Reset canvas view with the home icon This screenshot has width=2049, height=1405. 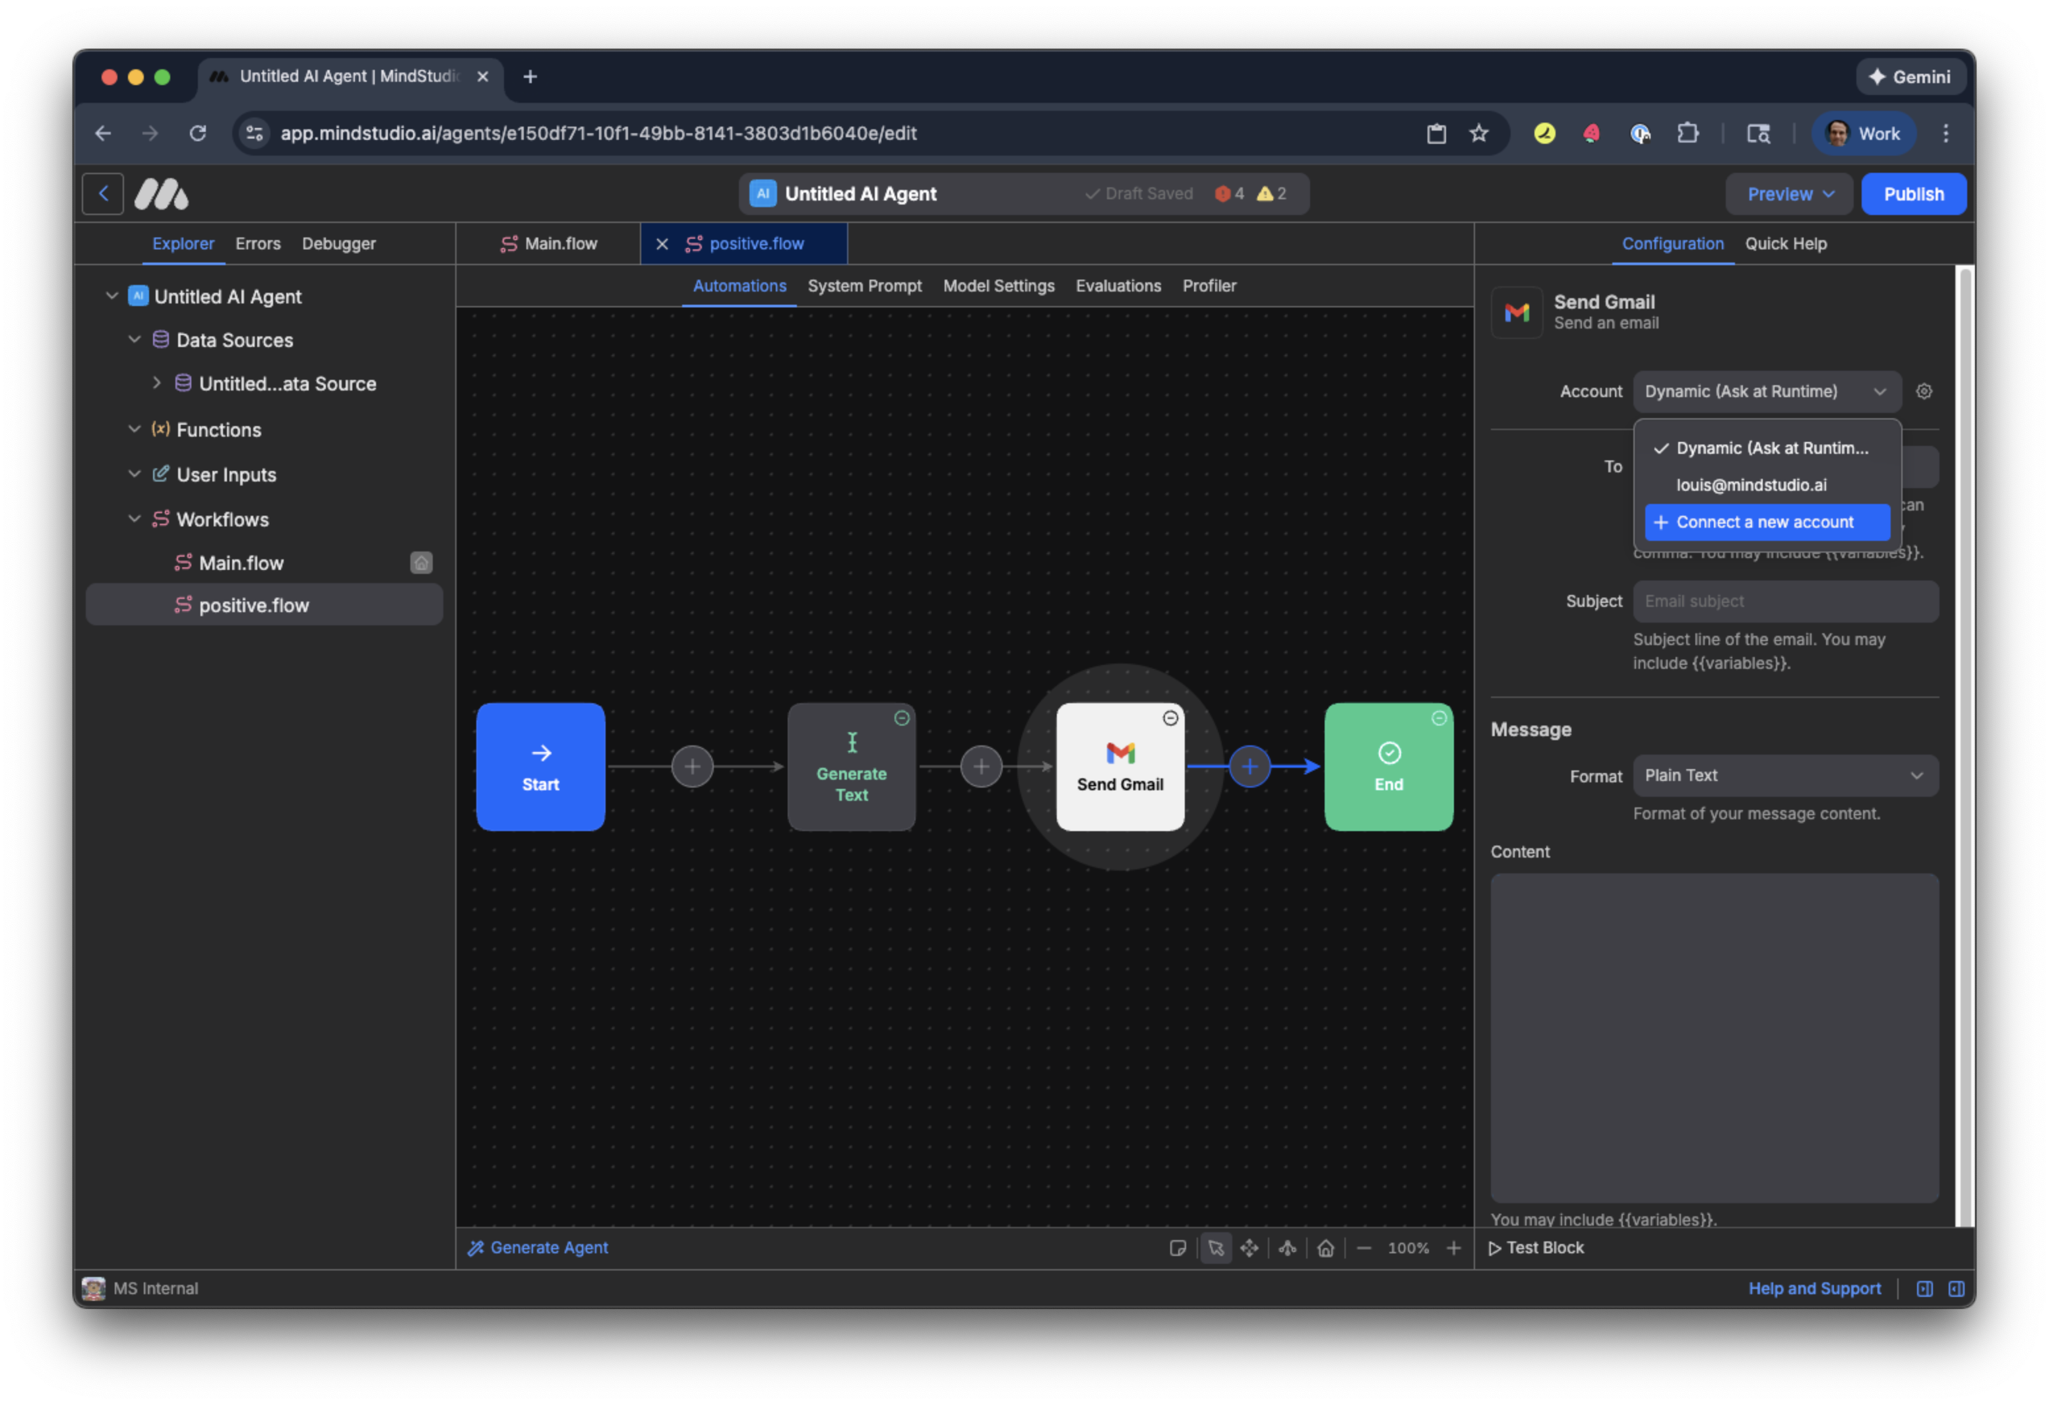[x=1325, y=1247]
